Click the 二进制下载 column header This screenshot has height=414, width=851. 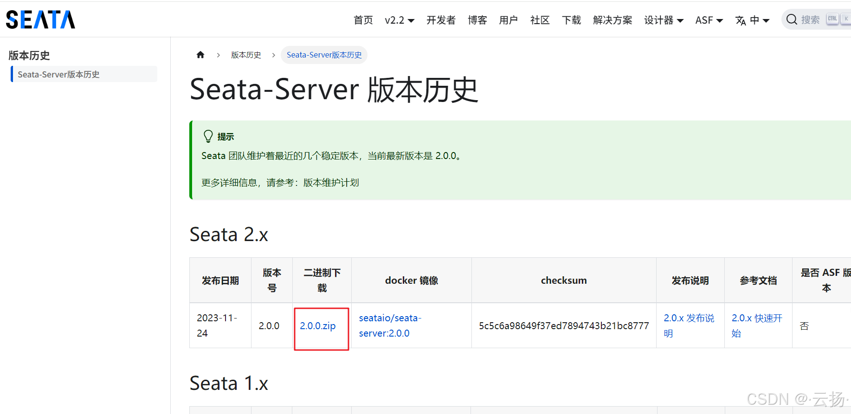[x=322, y=280]
